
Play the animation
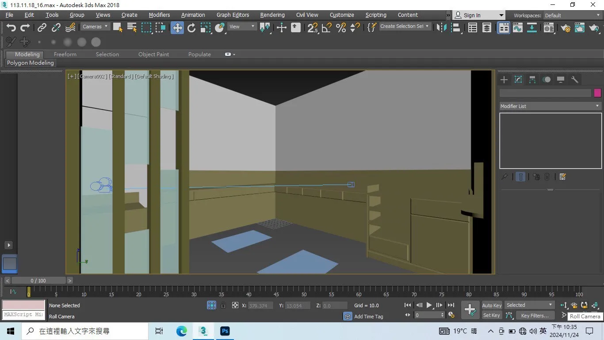(x=429, y=305)
